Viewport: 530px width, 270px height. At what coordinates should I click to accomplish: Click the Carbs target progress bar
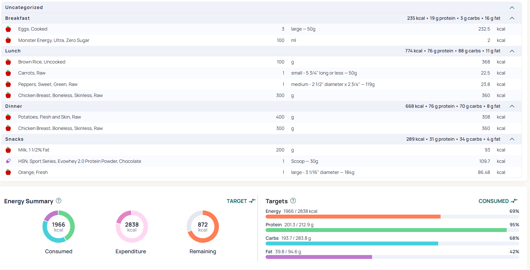(392, 243)
